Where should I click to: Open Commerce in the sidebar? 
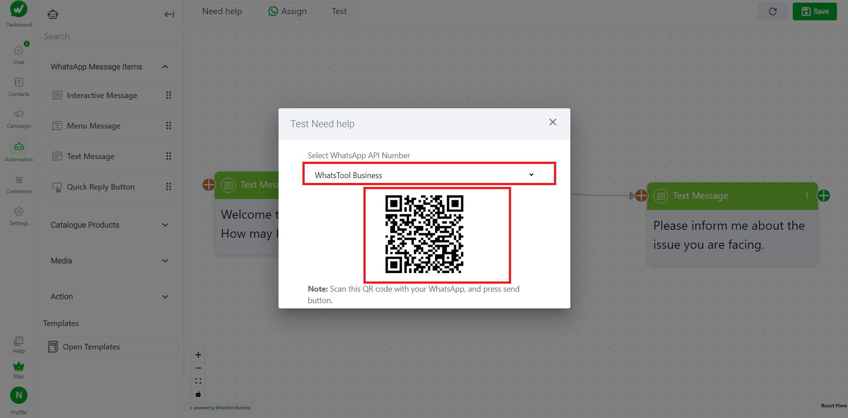click(19, 184)
